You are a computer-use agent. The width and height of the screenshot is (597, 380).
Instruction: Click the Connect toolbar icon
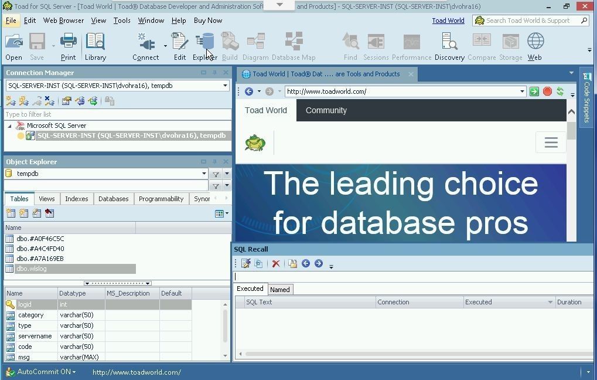tap(145, 47)
